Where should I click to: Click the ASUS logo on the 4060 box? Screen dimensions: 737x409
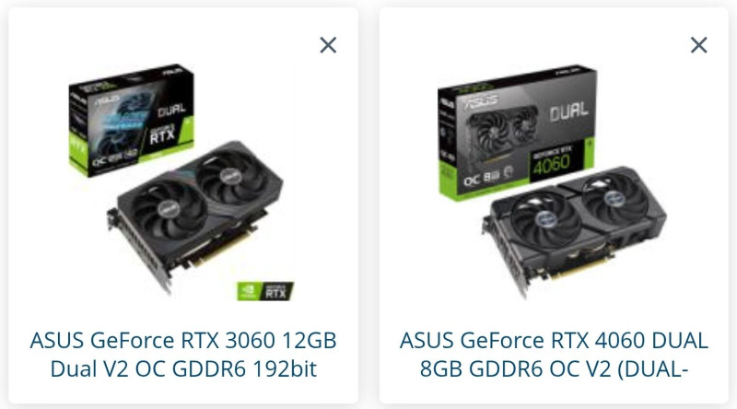click(481, 100)
